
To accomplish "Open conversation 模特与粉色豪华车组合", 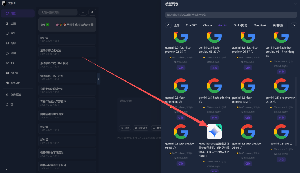I will [x=67, y=167].
